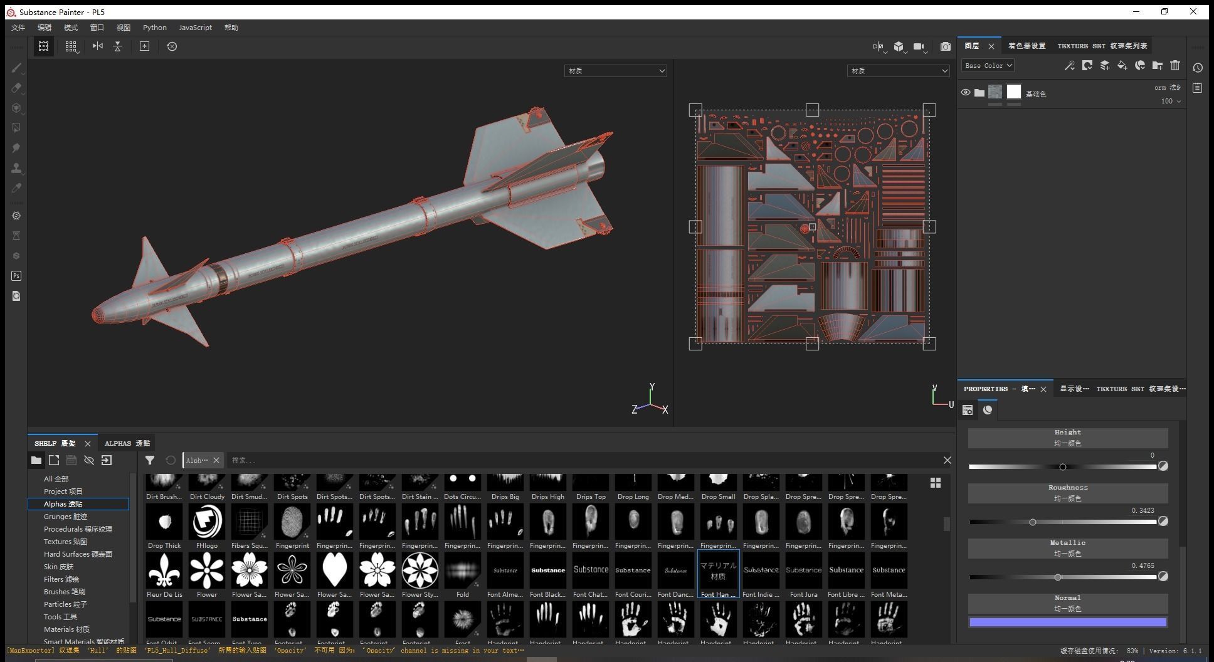The width and height of the screenshot is (1214, 662).
Task: Toggle the shelf grid view size icon
Action: (x=936, y=483)
